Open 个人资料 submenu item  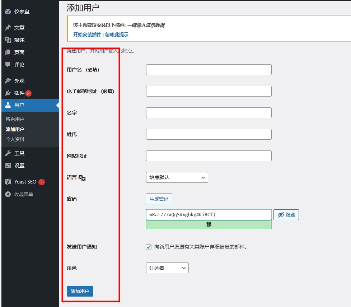click(x=15, y=139)
